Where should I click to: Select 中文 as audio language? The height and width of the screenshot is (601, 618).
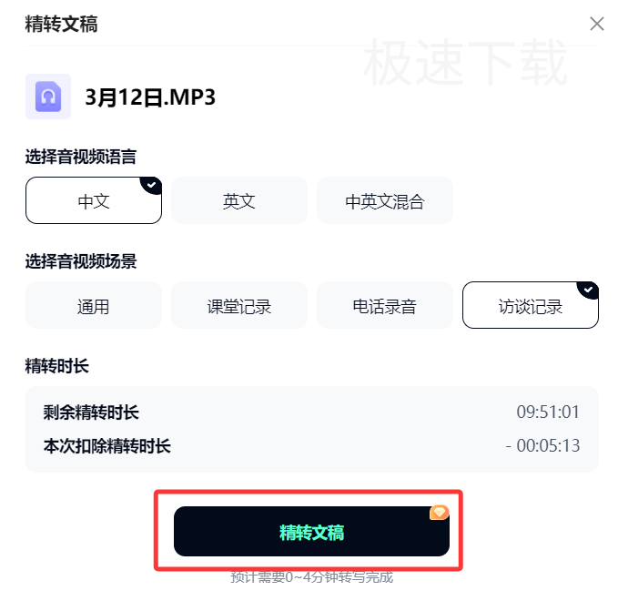tap(94, 200)
